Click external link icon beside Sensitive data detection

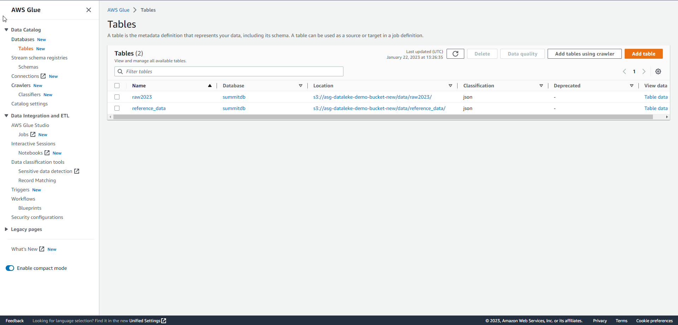[77, 171]
